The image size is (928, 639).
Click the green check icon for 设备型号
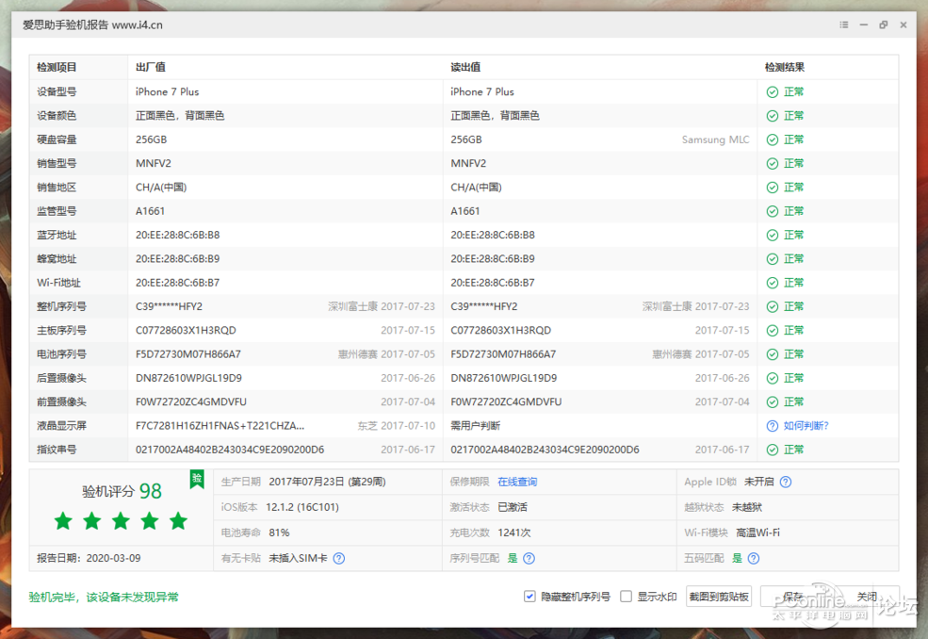[773, 91]
